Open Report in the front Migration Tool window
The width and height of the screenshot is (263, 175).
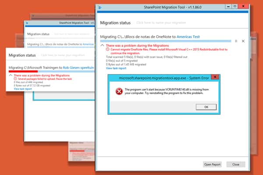click(212, 164)
